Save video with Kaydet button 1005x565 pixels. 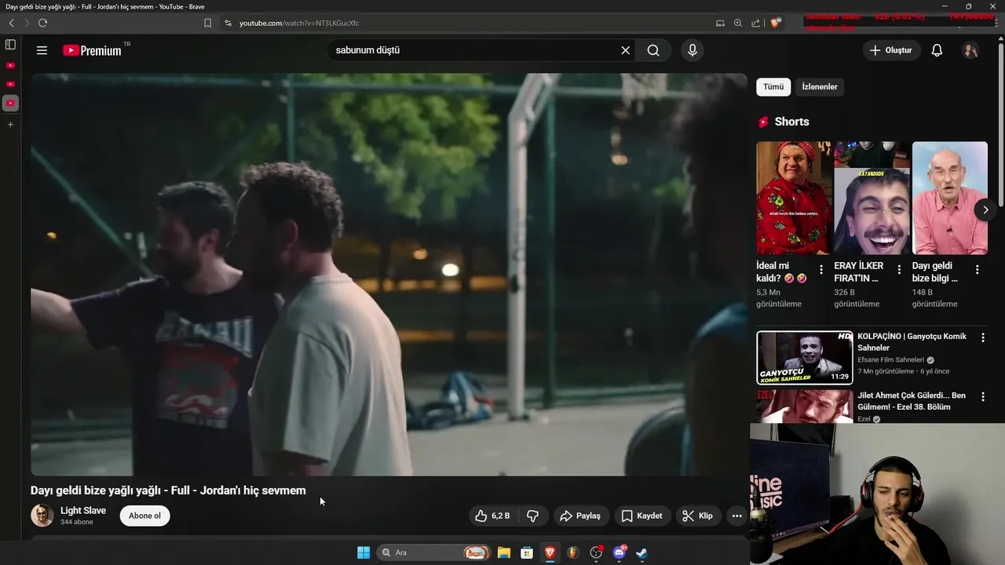(x=641, y=516)
